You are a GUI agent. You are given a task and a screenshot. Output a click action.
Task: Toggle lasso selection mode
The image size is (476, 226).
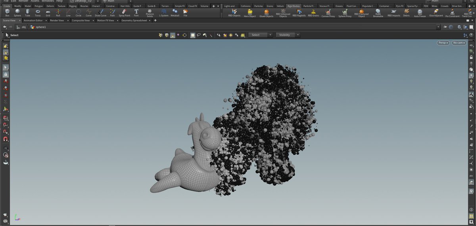(199, 35)
